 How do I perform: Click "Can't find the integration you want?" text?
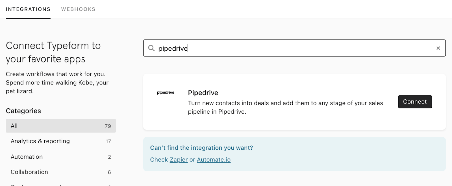click(201, 148)
